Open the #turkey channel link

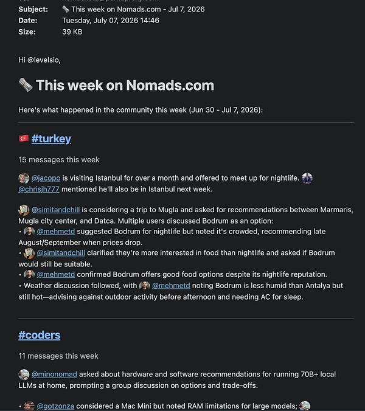point(51,139)
